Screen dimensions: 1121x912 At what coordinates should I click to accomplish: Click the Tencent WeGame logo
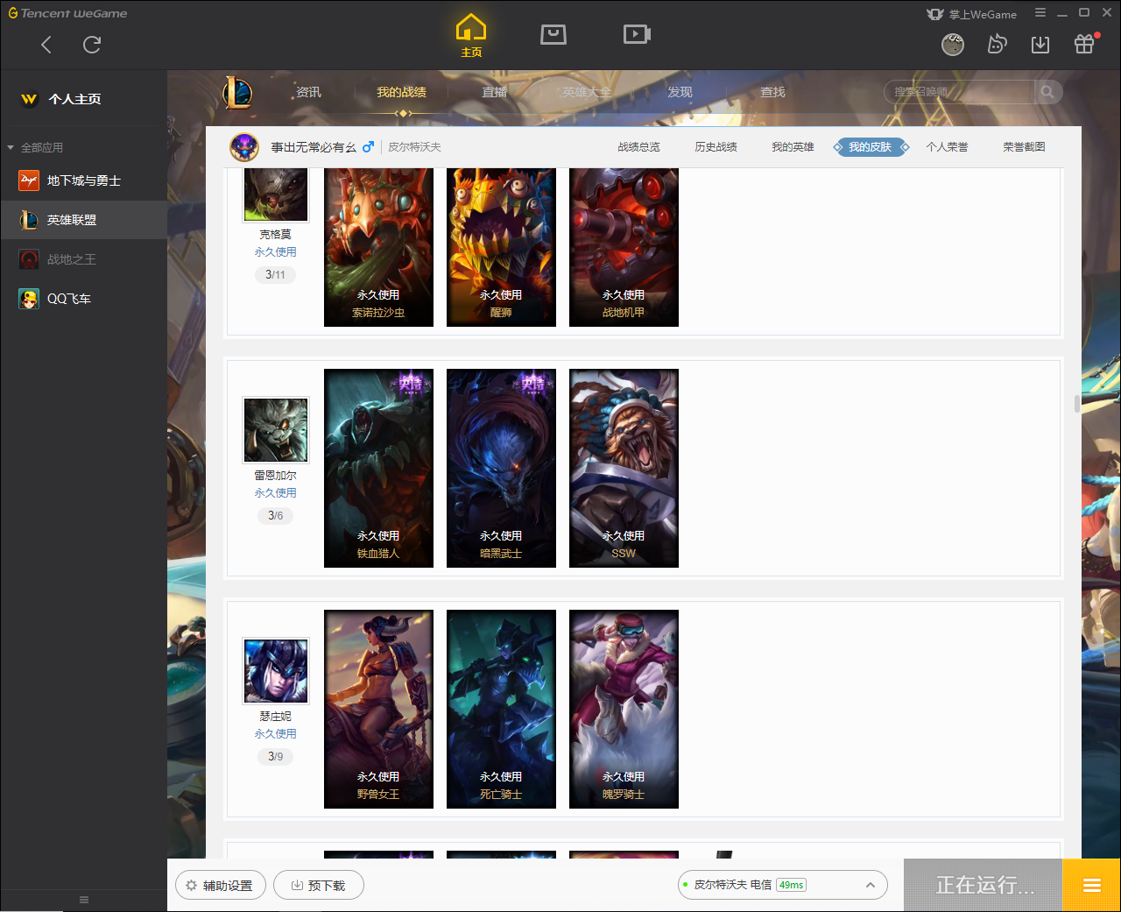pyautogui.click(x=67, y=13)
